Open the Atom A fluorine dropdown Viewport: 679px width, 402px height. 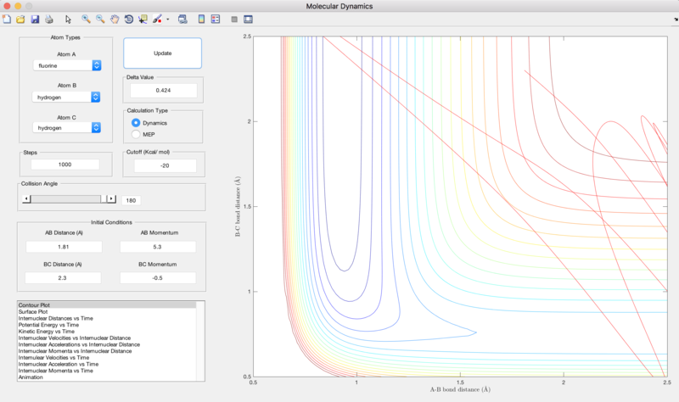tap(67, 65)
